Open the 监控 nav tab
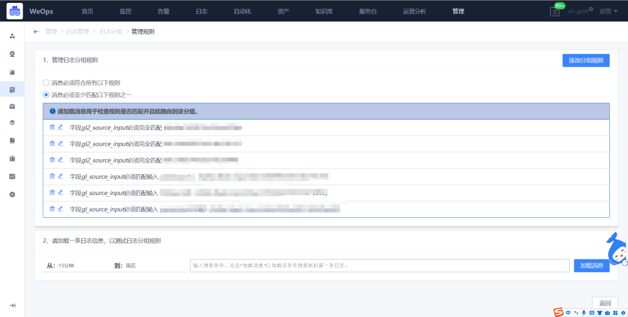 (126, 12)
